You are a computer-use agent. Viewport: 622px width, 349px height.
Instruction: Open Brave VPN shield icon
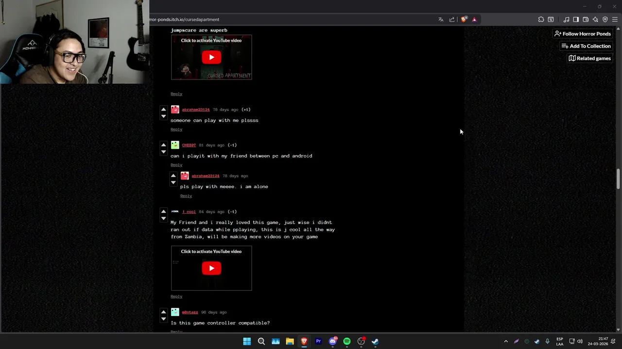[x=605, y=19]
